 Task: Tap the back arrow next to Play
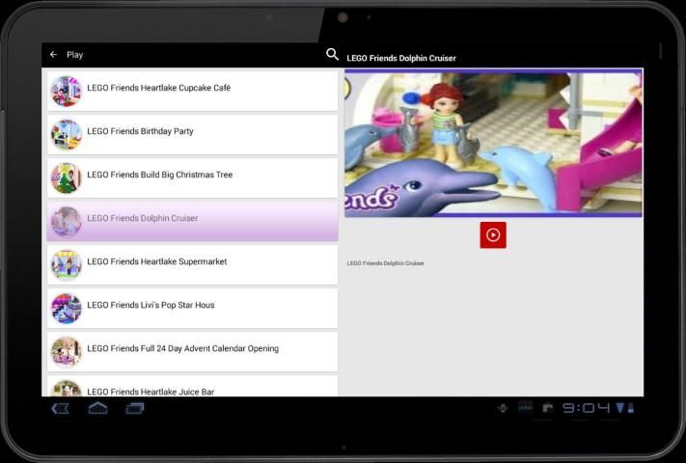pyautogui.click(x=54, y=55)
